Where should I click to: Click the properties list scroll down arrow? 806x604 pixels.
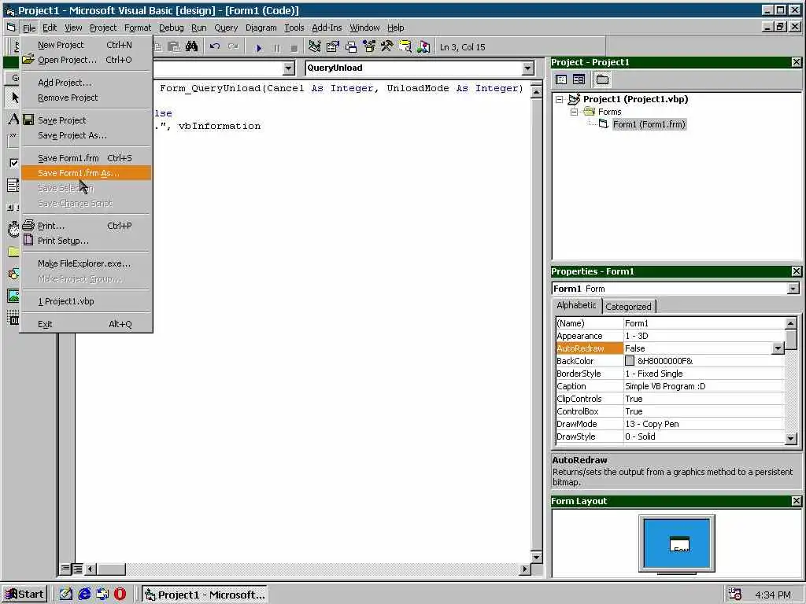point(790,438)
